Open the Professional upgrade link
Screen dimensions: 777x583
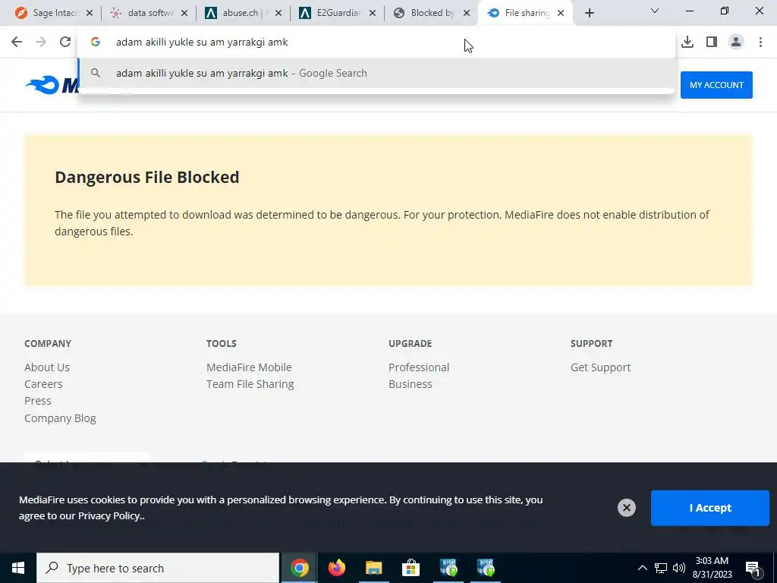pos(419,367)
